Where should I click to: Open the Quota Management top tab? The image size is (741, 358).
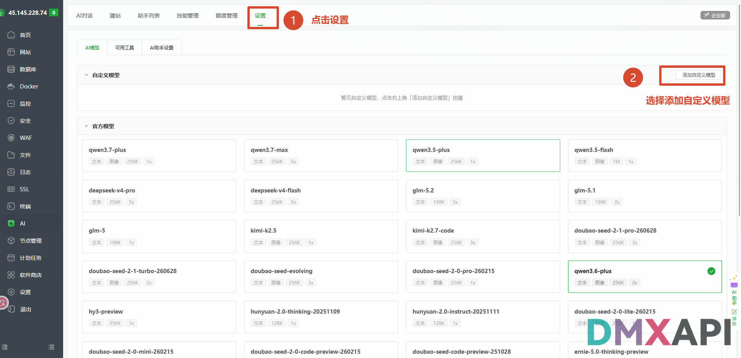point(227,16)
